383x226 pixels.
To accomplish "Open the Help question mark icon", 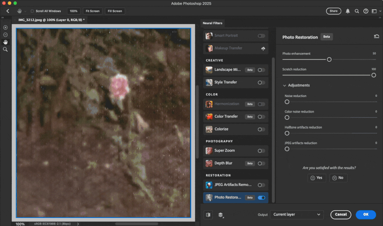I will 366,11.
